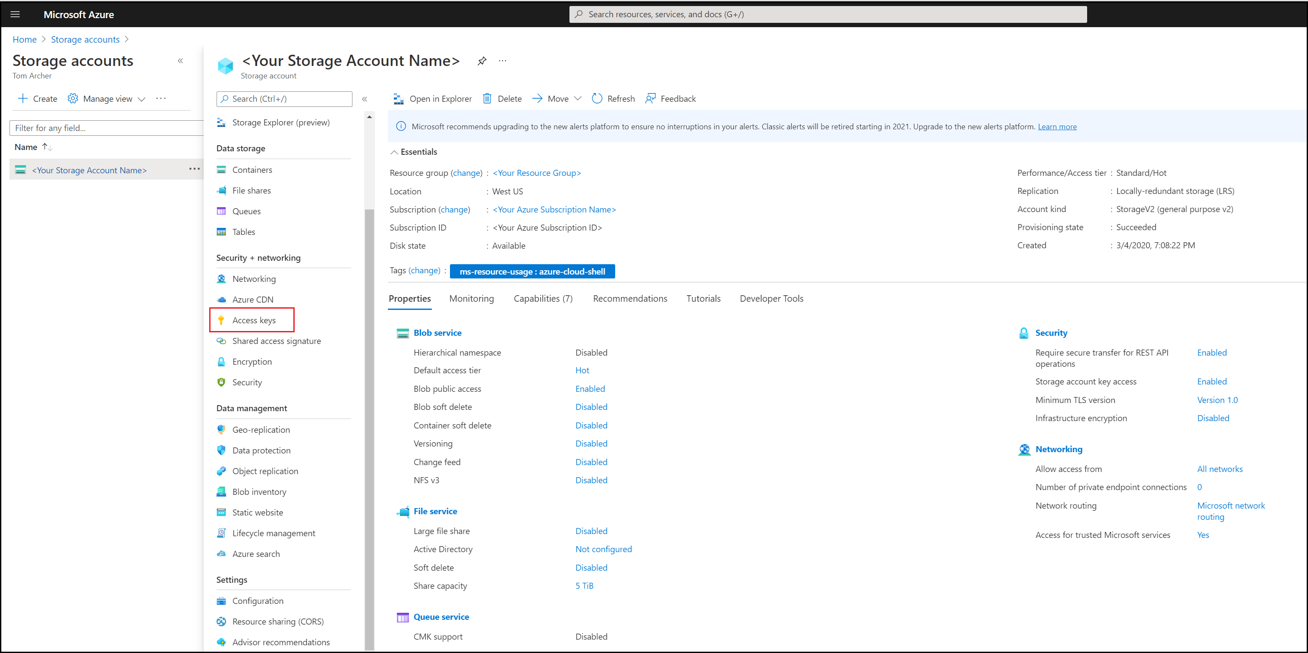The width and height of the screenshot is (1308, 653).
Task: Open the Containers blade
Action: 252,169
